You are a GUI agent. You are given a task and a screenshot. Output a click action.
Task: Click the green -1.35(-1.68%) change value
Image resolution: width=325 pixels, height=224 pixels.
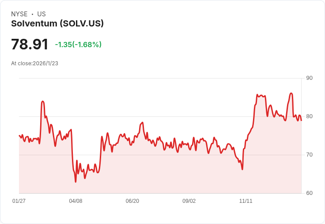click(x=78, y=45)
